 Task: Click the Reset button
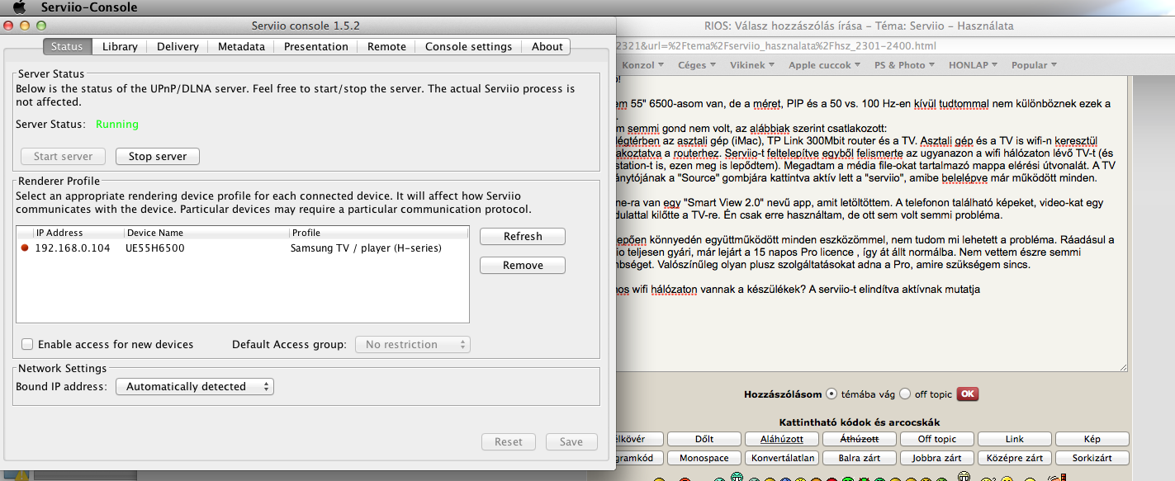(x=509, y=442)
